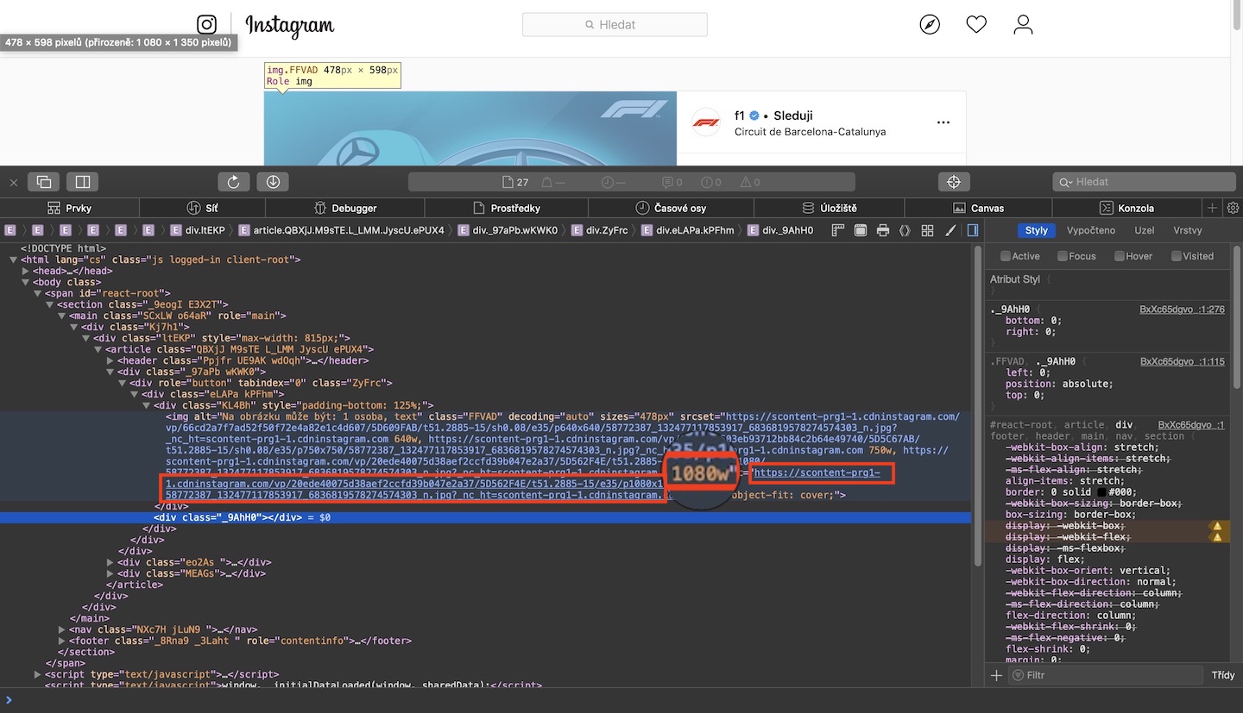
Task: Toggle the rulers icon in DOM toolbar
Action: [837, 230]
